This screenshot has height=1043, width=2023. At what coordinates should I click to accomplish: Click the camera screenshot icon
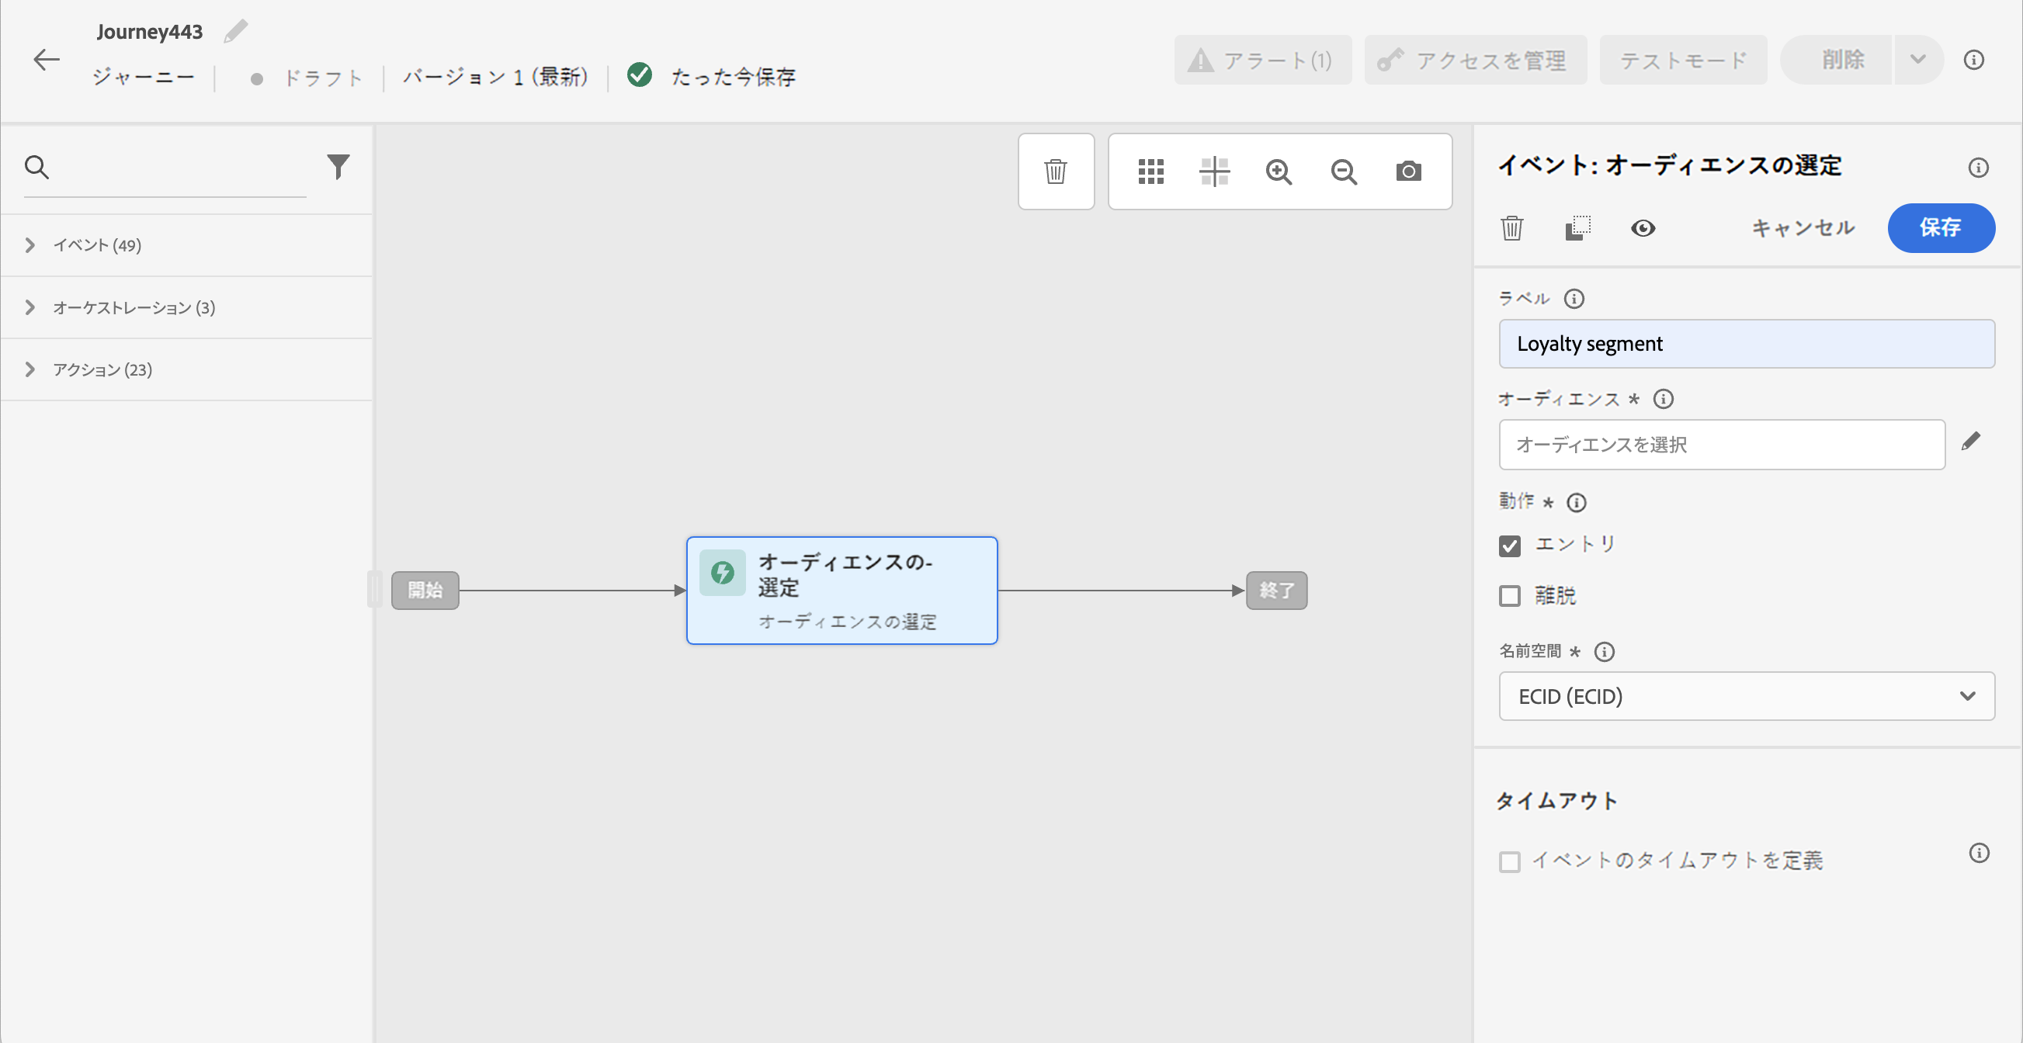[1408, 171]
